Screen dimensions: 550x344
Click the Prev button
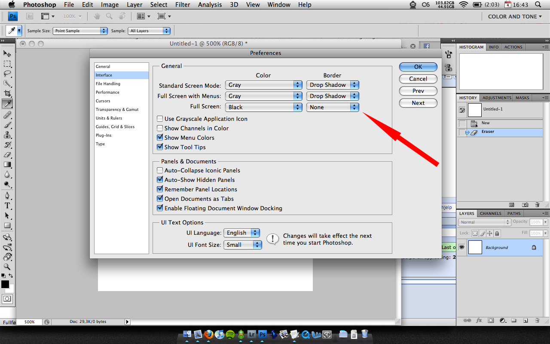pyautogui.click(x=418, y=91)
